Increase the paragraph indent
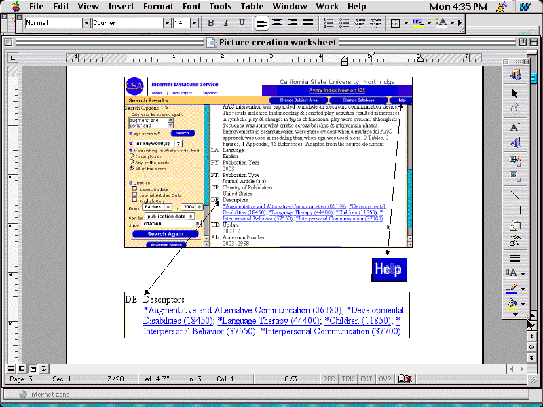The height and width of the screenshot is (407, 543). tap(375, 23)
